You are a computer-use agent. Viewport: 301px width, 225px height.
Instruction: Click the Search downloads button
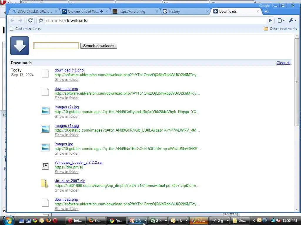pyautogui.click(x=99, y=46)
